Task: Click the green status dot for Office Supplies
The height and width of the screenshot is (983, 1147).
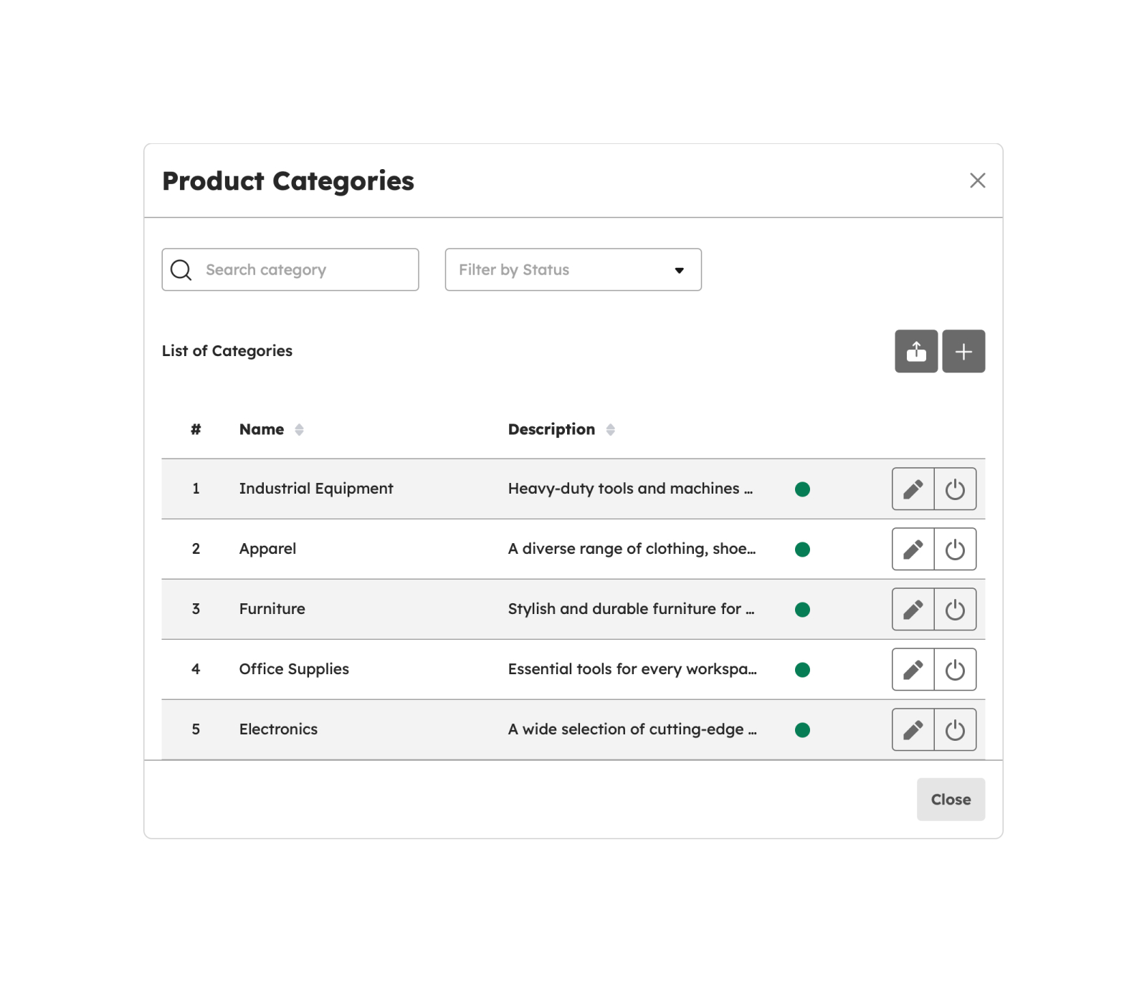Action: (x=802, y=670)
